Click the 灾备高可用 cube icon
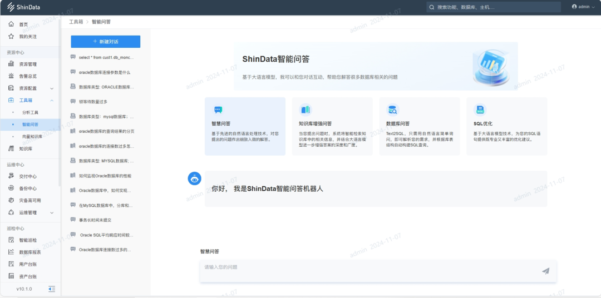The image size is (601, 298). point(11,200)
